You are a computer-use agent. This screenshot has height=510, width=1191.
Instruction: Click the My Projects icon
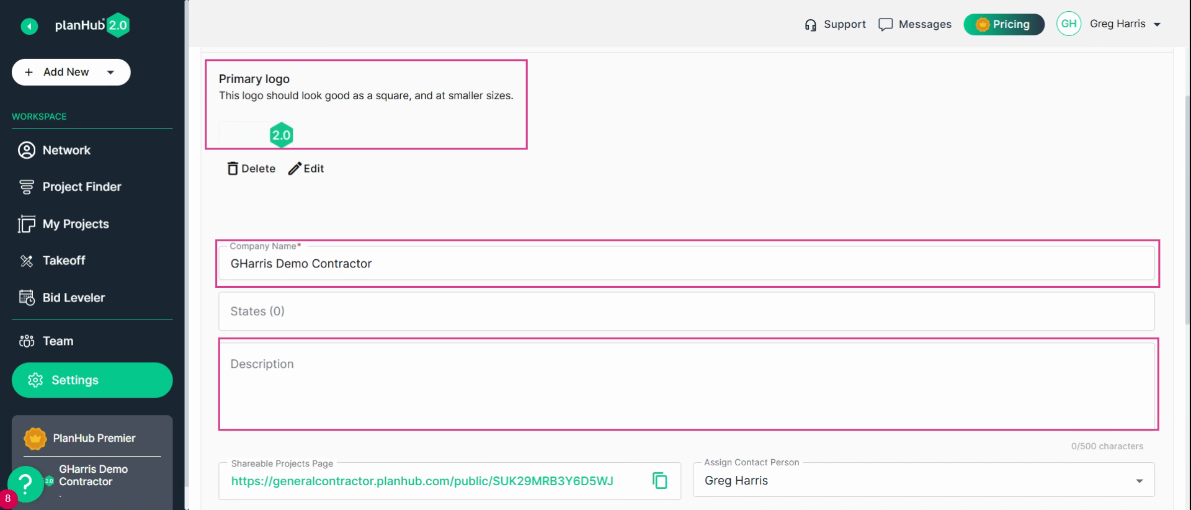tap(27, 224)
